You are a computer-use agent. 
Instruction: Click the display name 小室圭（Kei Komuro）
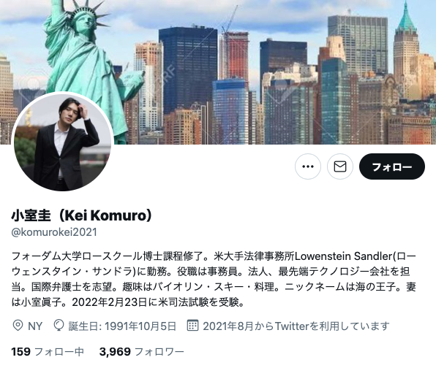pos(81,215)
